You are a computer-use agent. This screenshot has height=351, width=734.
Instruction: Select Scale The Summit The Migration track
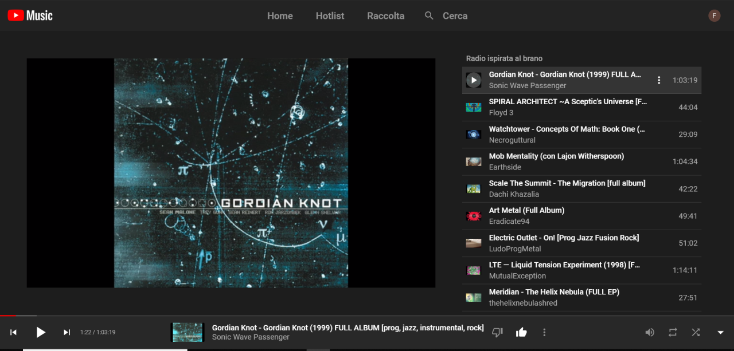(581, 189)
